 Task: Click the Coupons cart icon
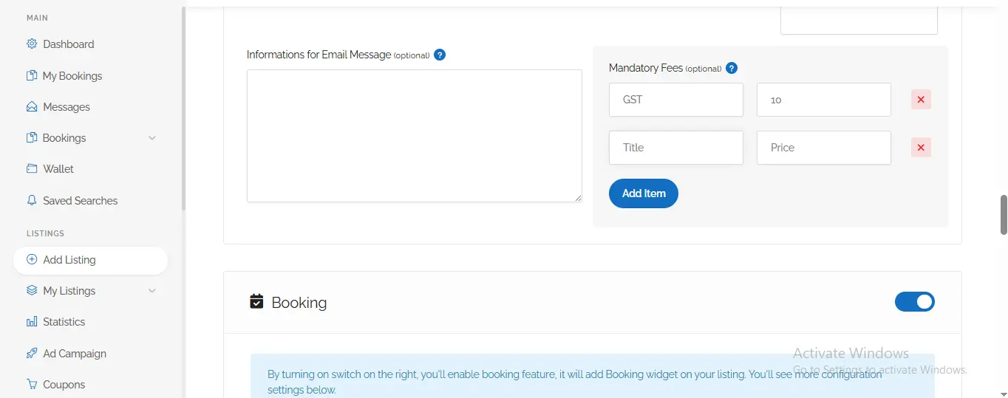pos(32,385)
